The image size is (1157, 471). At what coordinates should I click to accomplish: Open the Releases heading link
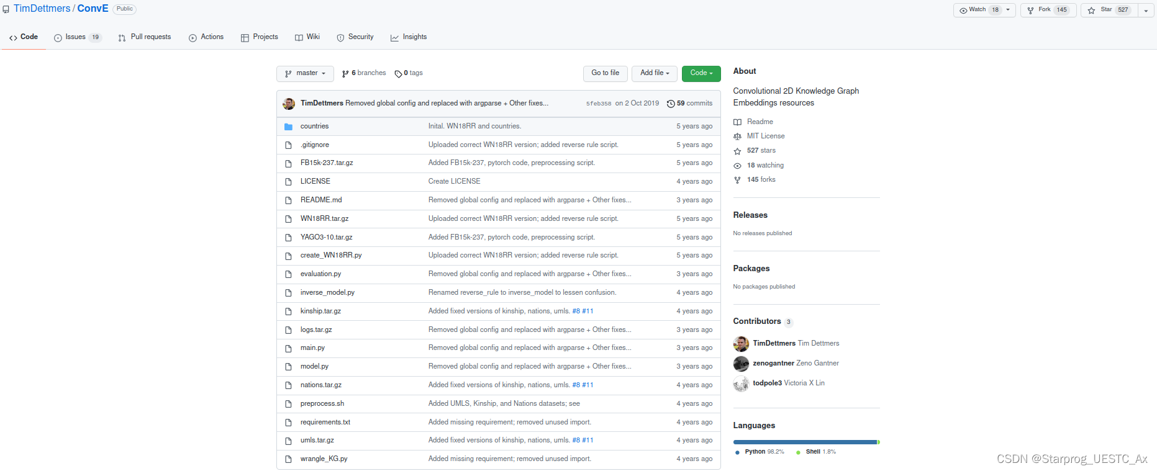(x=750, y=215)
